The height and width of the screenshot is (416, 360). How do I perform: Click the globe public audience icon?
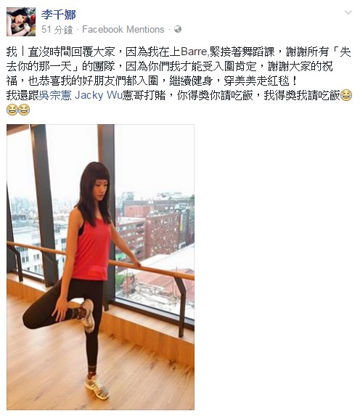coord(178,29)
